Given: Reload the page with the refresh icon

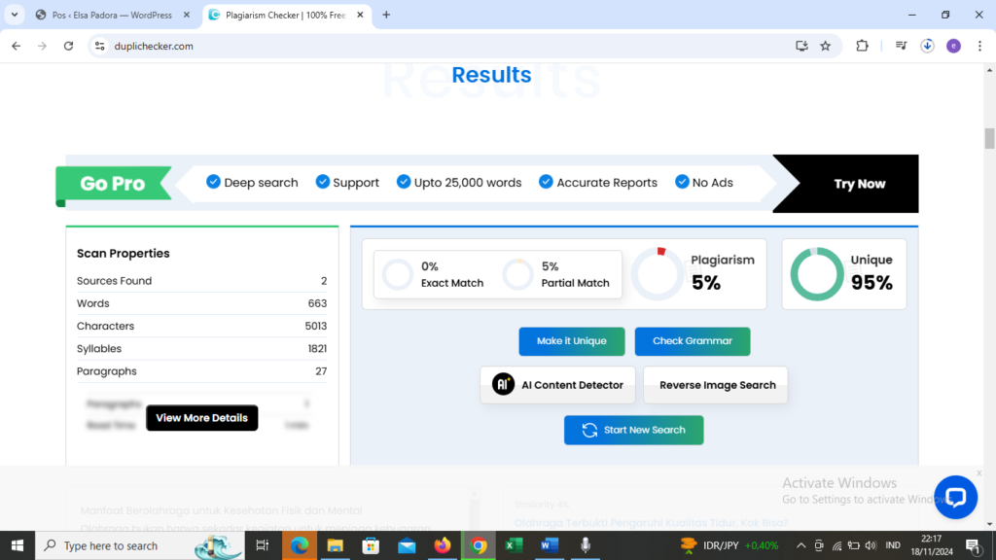Looking at the screenshot, I should point(68,46).
